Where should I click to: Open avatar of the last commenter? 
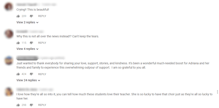9,92
